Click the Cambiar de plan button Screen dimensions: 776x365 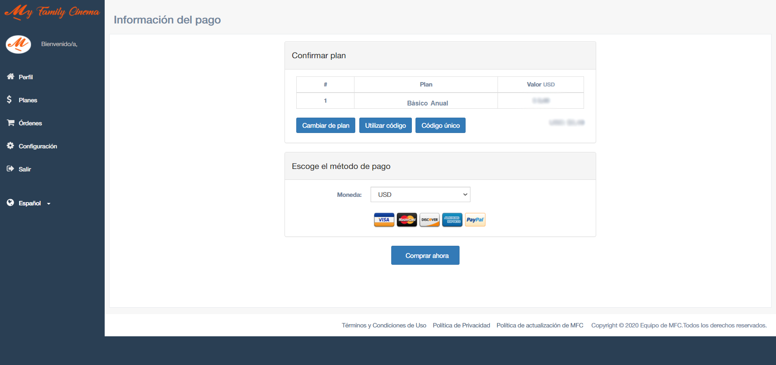pos(326,125)
